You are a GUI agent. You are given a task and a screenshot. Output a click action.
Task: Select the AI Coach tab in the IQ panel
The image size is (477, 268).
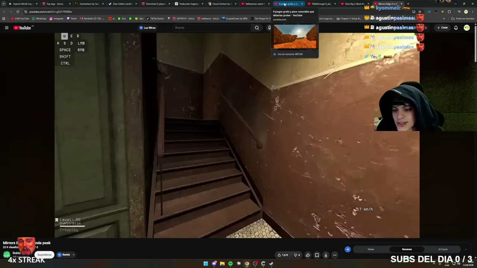(443, 249)
